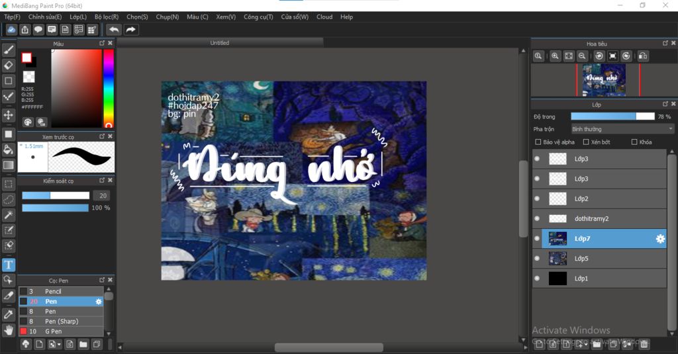Image resolution: width=678 pixels, height=354 pixels.
Task: Flip canvas view in Navigator
Action: tap(643, 56)
